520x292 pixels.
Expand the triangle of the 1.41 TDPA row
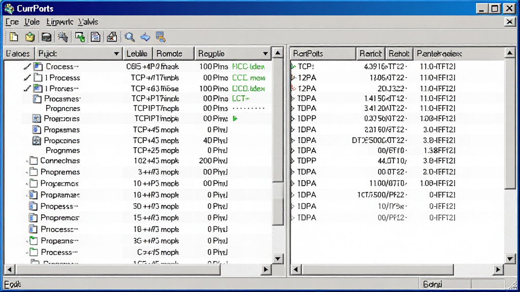292,99
